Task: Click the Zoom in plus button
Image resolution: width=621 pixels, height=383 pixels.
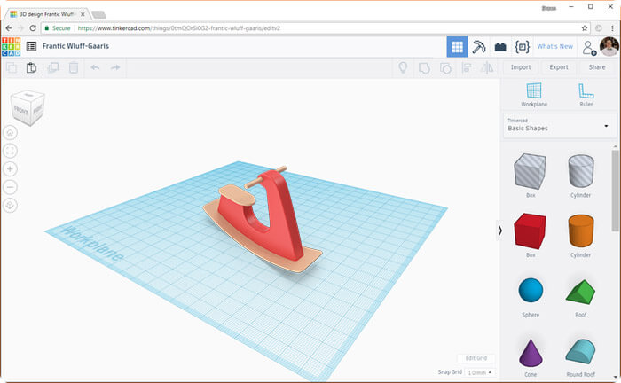Action: pos(11,169)
